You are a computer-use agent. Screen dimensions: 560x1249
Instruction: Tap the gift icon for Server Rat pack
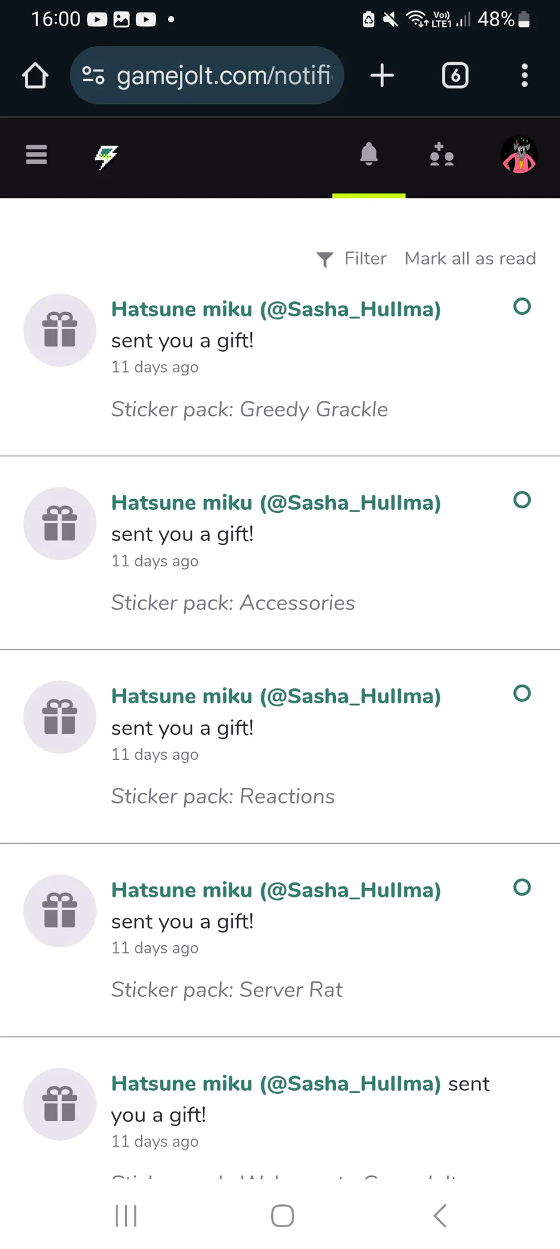60,910
